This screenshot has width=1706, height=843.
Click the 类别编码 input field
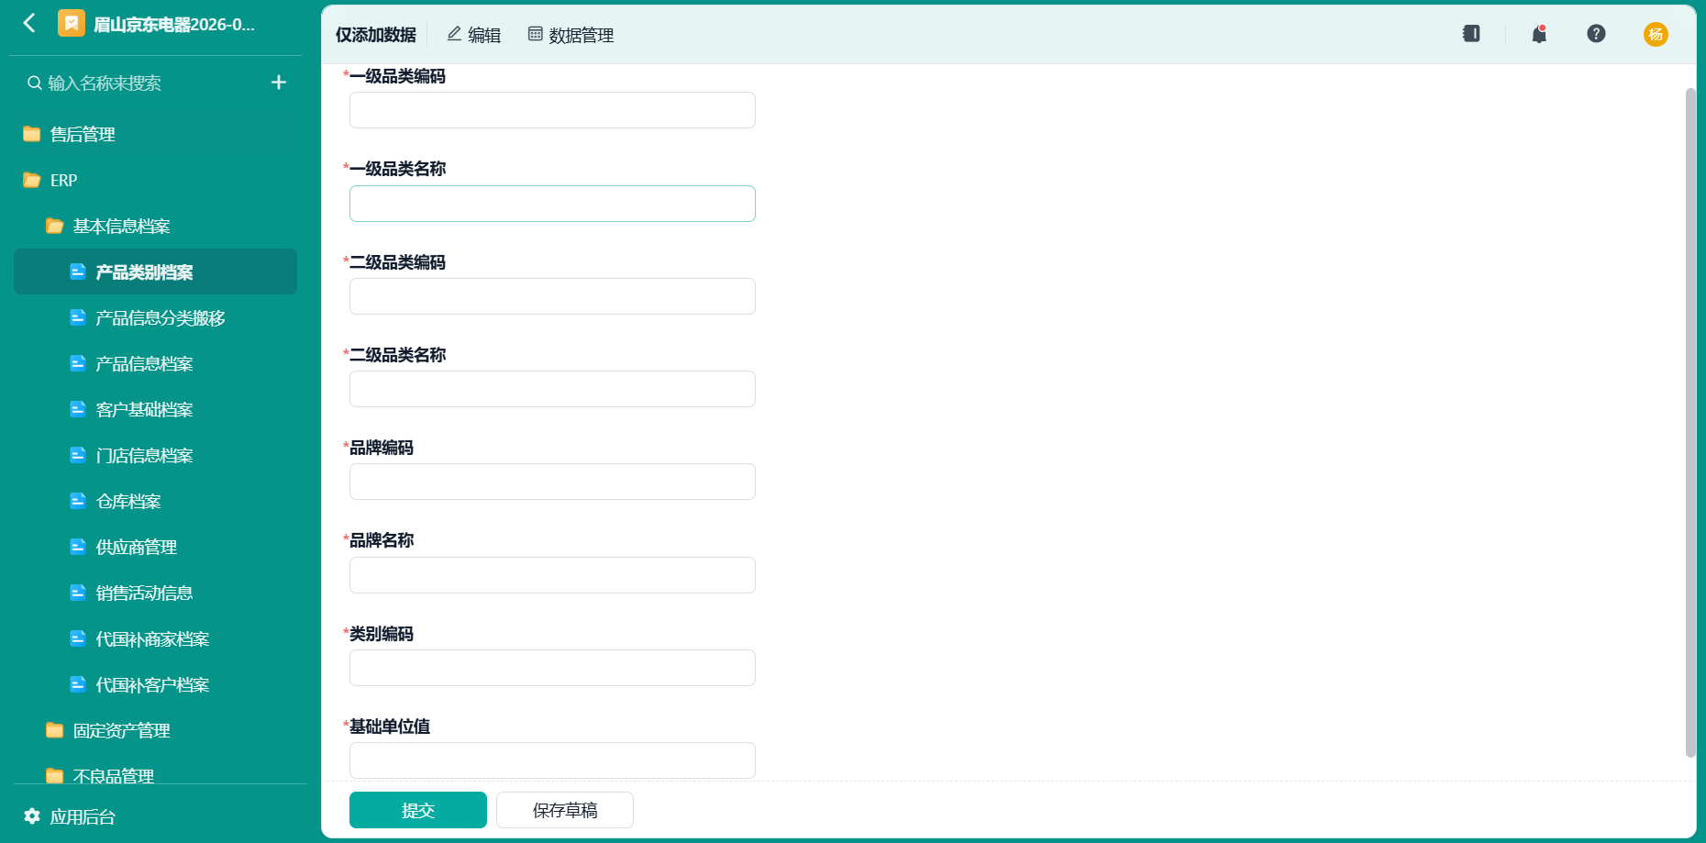[552, 668]
